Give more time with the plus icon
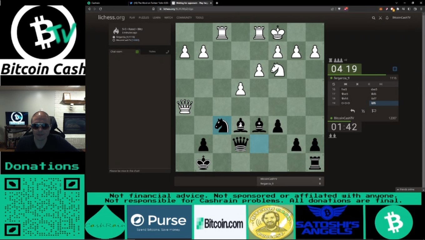 [395, 69]
